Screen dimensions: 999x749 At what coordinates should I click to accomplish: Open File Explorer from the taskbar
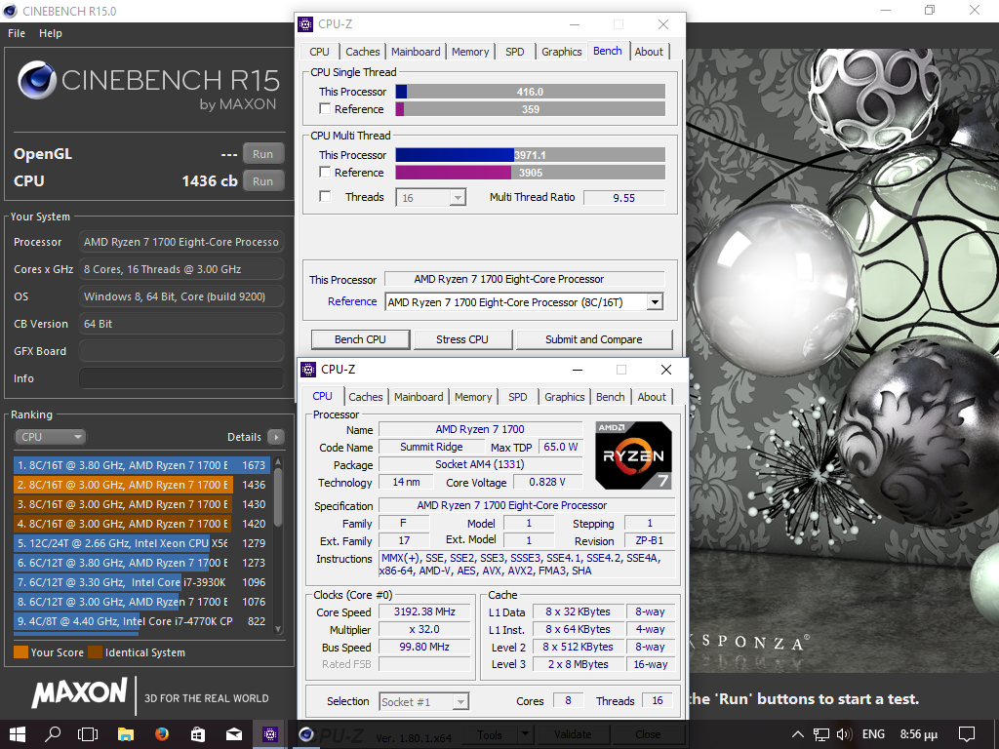tap(126, 734)
